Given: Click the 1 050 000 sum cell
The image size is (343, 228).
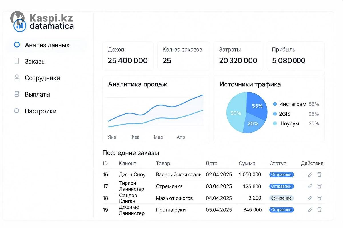Looking at the screenshot, I should tap(250, 174).
